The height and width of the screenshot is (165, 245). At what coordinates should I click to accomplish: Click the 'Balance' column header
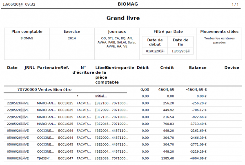[198, 68]
